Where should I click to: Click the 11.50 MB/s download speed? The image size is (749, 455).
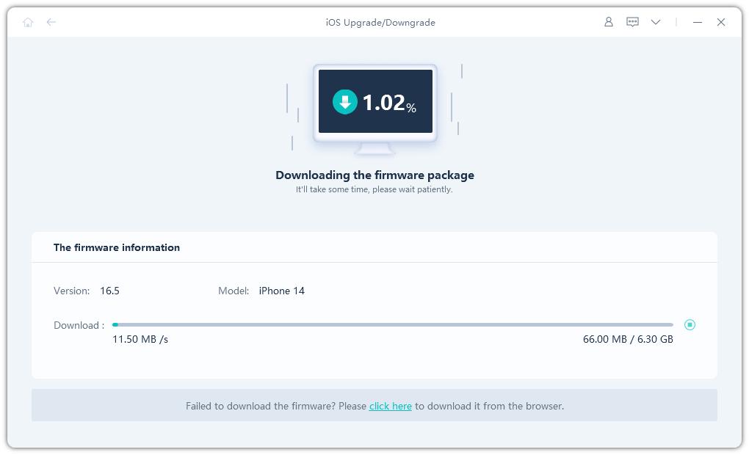tap(140, 339)
